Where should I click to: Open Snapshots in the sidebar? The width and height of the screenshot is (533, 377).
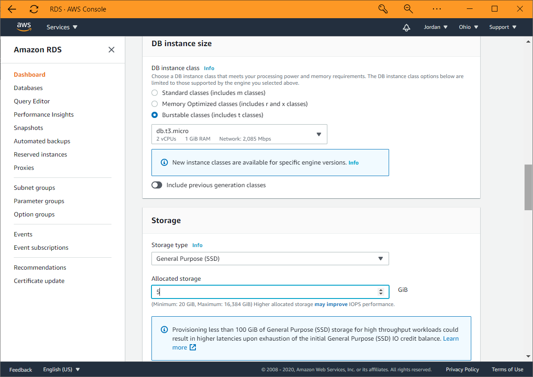click(28, 128)
